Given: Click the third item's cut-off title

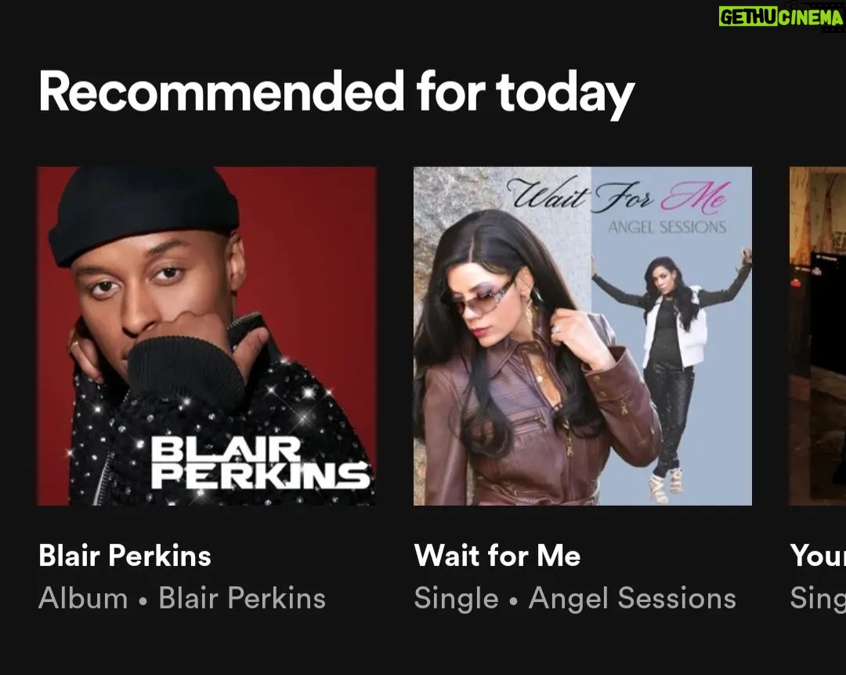Looking at the screenshot, I should tap(817, 555).
